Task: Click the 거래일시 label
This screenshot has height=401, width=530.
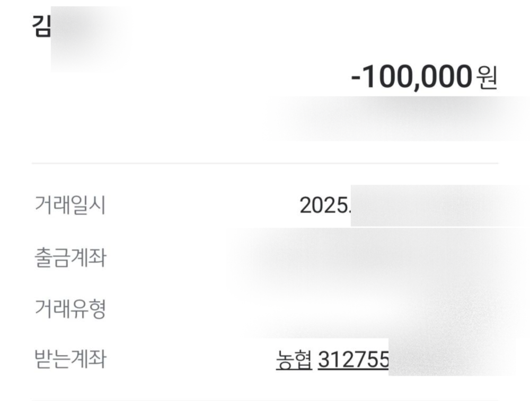Action: tap(70, 205)
